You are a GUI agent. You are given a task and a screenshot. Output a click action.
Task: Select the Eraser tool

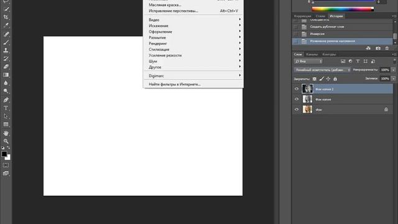click(x=6, y=67)
